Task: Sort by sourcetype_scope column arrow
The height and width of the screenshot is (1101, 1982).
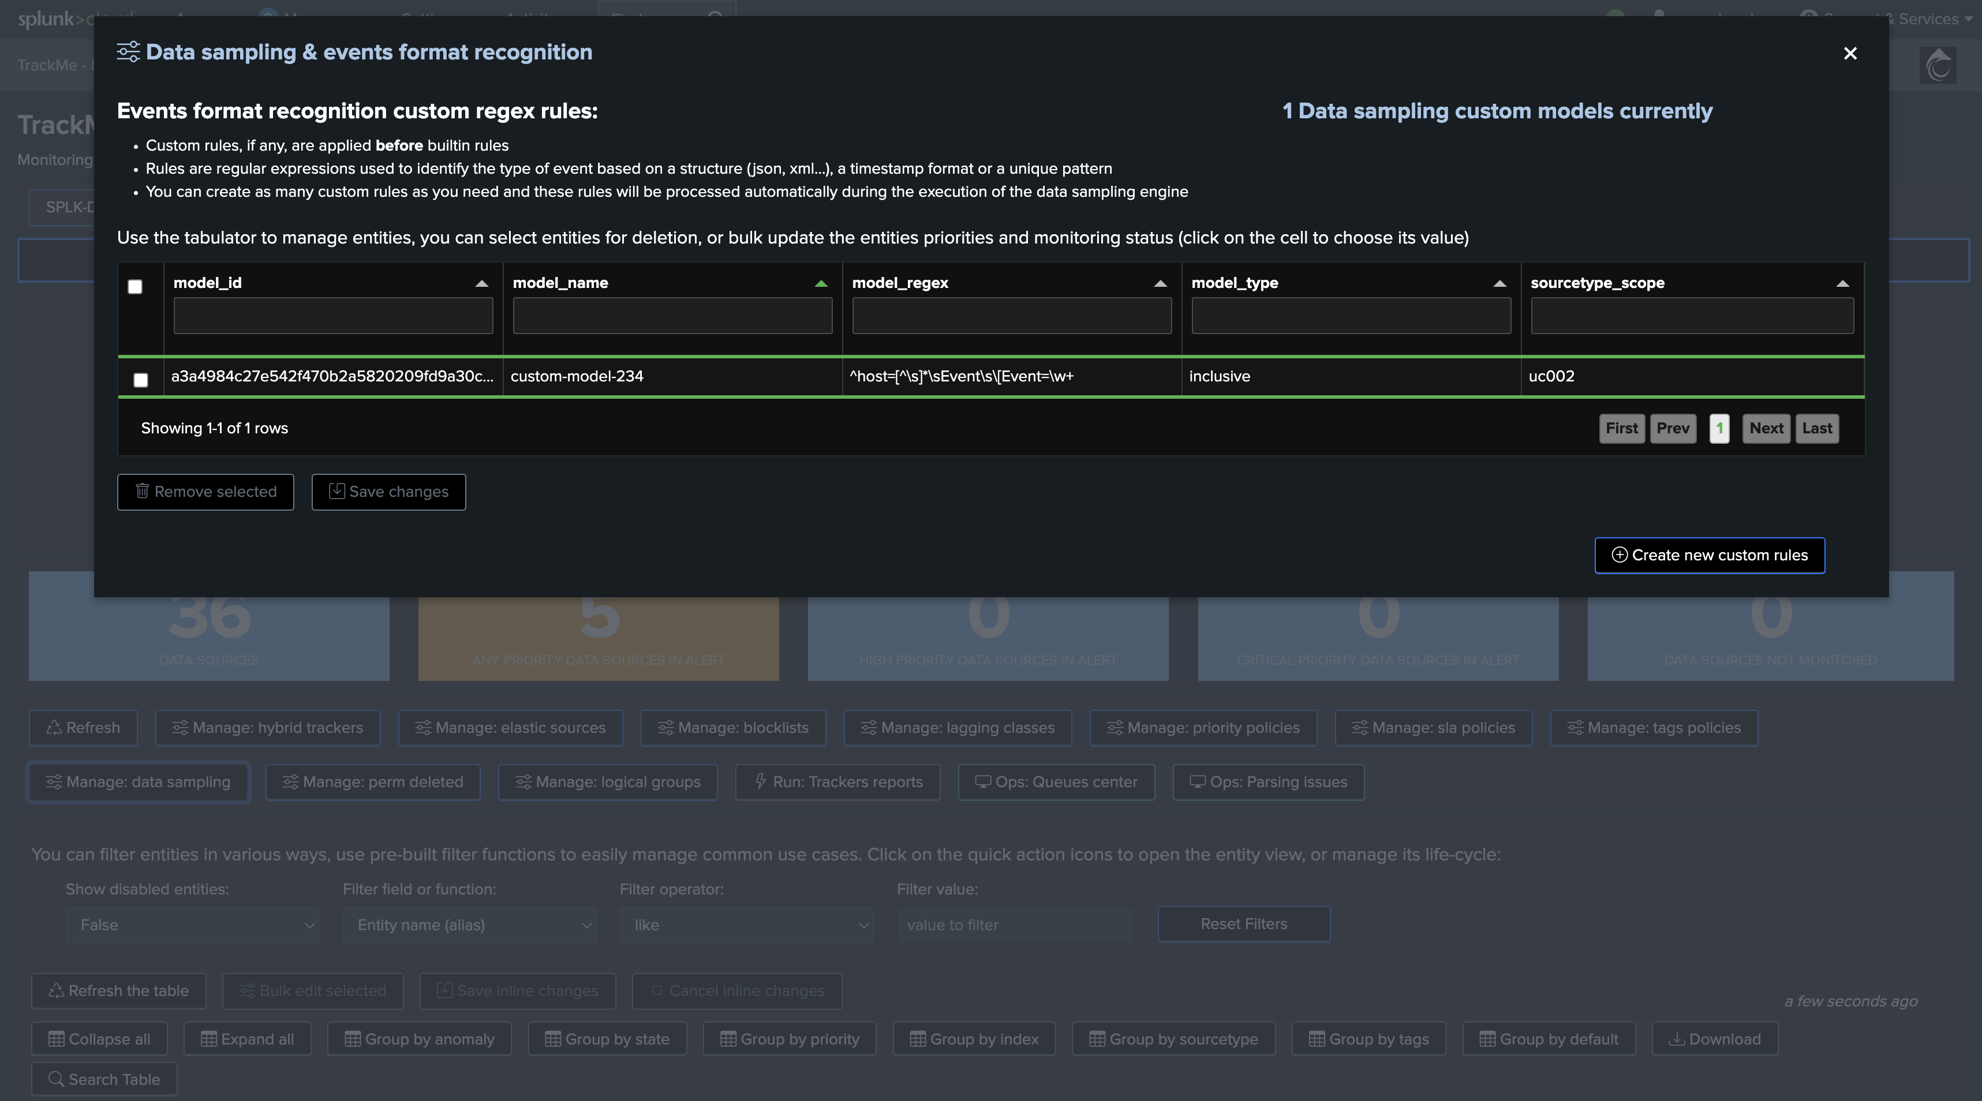Action: 1842,284
